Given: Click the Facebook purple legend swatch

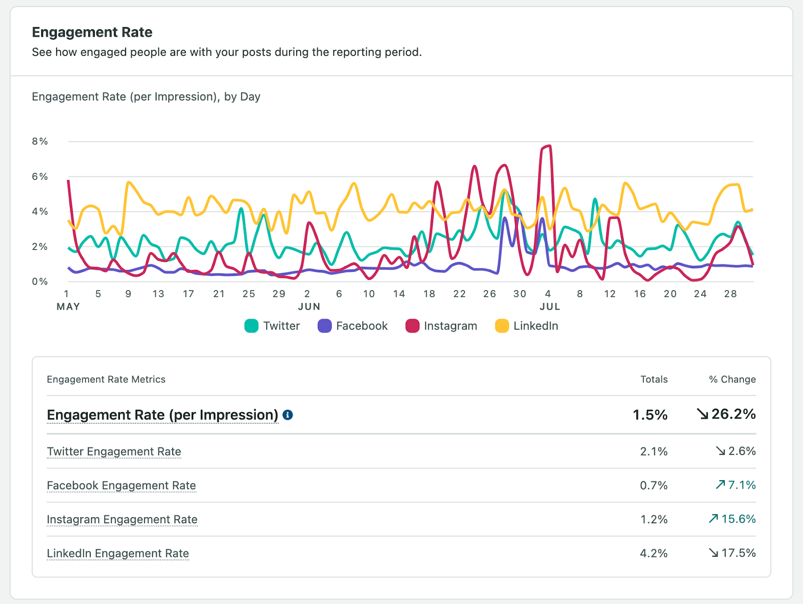Looking at the screenshot, I should coord(325,326).
